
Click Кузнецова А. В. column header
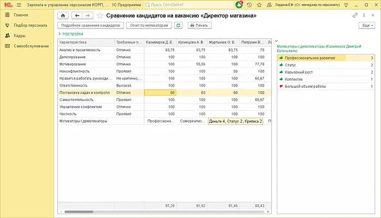click(x=192, y=42)
